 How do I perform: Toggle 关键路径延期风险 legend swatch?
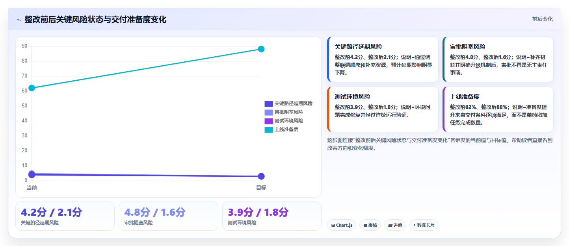(x=268, y=104)
